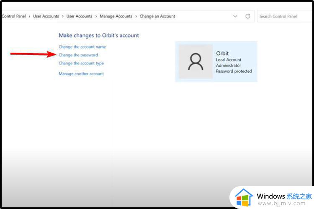314x209 pixels.
Task: Open Change the account name link
Action: [82, 47]
